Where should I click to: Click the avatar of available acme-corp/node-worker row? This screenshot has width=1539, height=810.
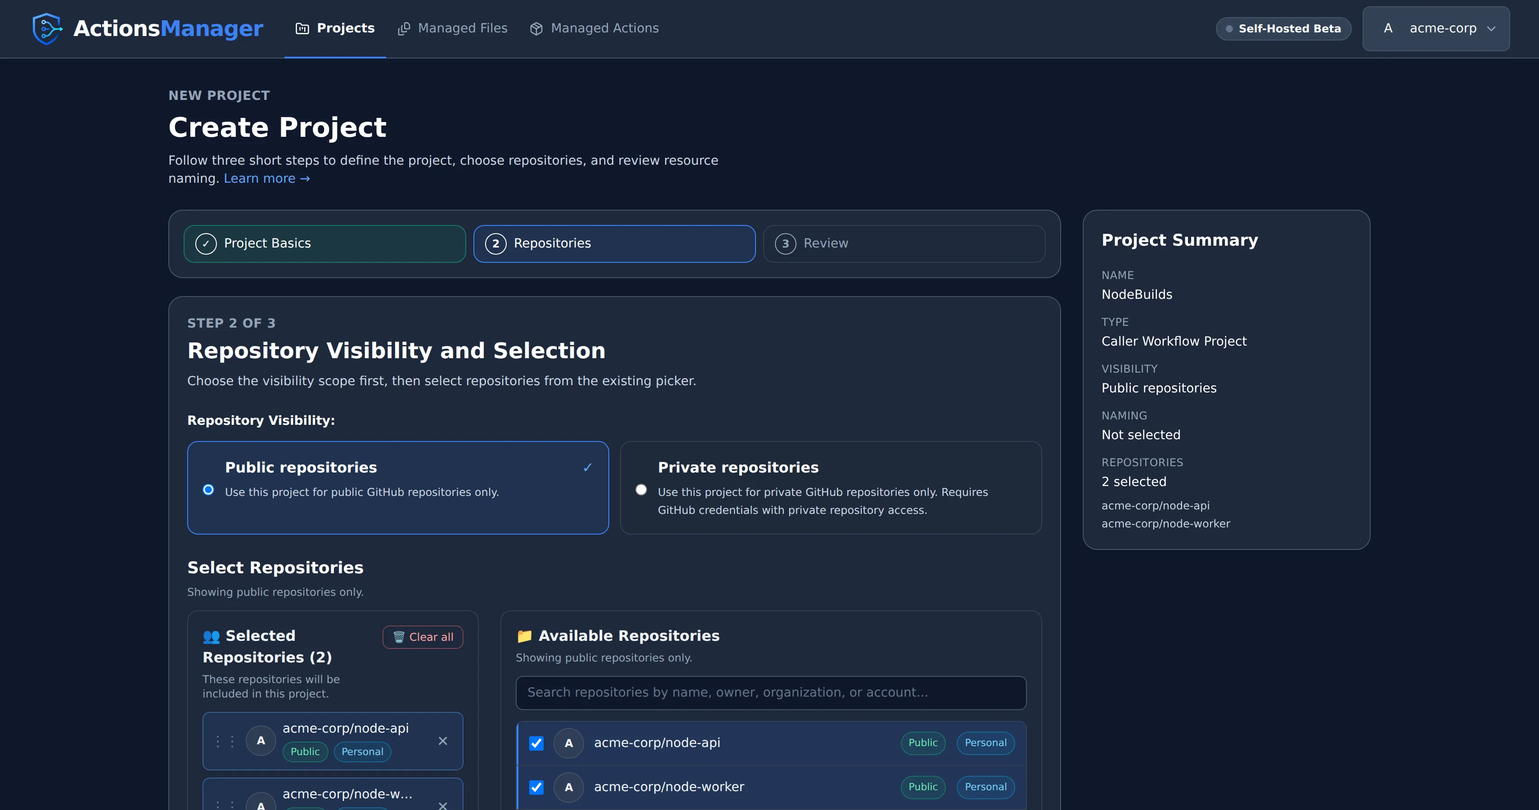point(568,787)
